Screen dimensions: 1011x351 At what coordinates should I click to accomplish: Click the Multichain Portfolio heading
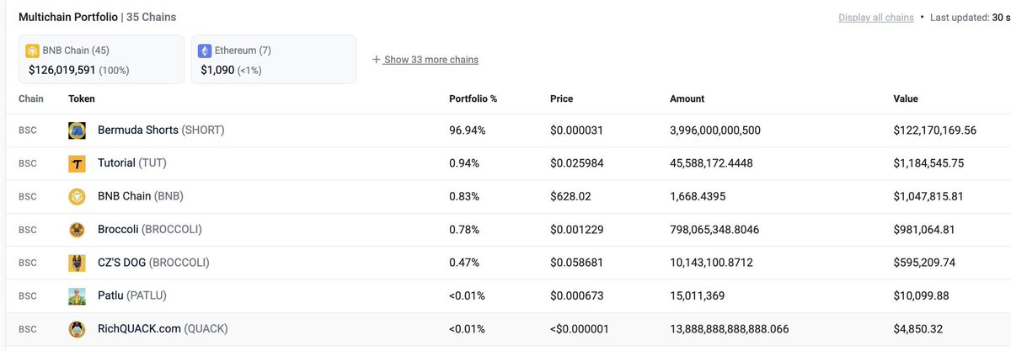[68, 17]
